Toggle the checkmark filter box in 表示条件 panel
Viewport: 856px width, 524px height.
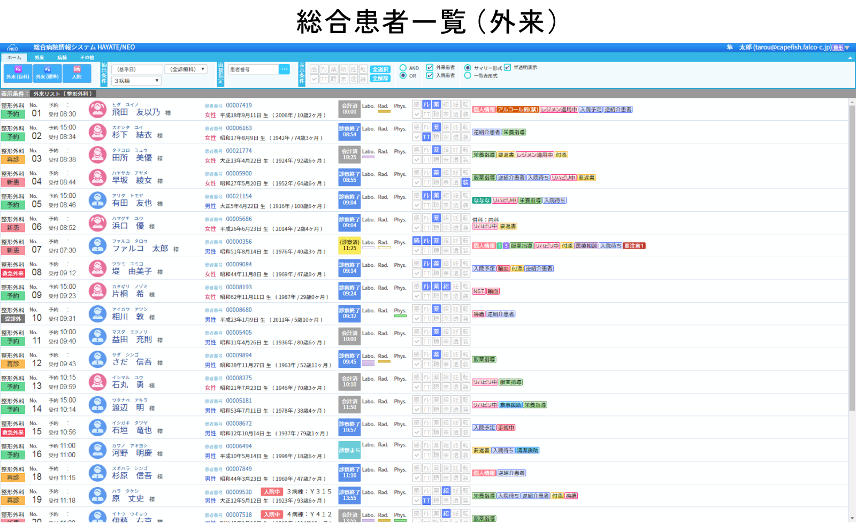tap(314, 79)
